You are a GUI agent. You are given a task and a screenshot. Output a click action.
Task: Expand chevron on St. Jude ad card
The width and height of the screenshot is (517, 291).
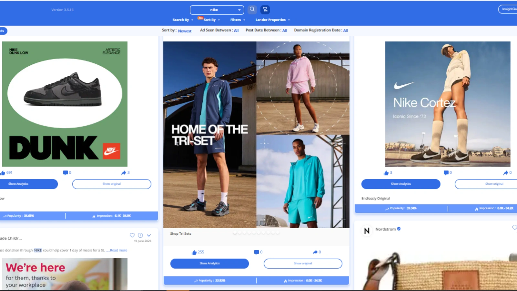coord(149,235)
